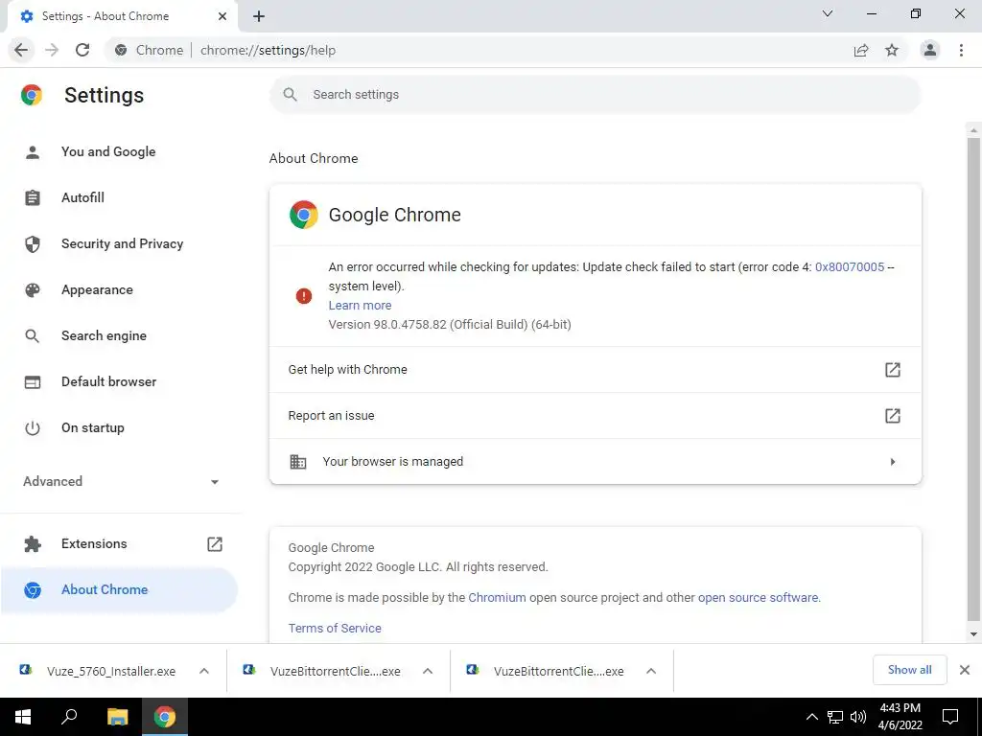Select About Chrome in the sidebar
This screenshot has height=736, width=982.
118,589
